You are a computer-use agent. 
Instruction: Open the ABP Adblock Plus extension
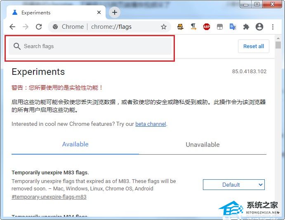click(207, 27)
